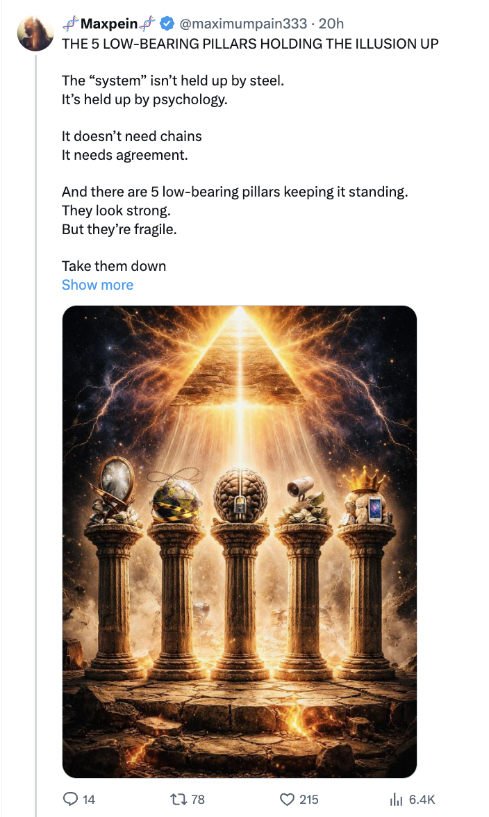This screenshot has height=817, width=489.
Task: Click the repost arrows icon
Action: coord(180,800)
